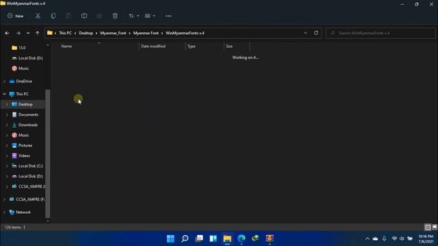The width and height of the screenshot is (438, 246).
Task: Click Myanmar Font in address breadcrumb
Action: pyautogui.click(x=146, y=33)
